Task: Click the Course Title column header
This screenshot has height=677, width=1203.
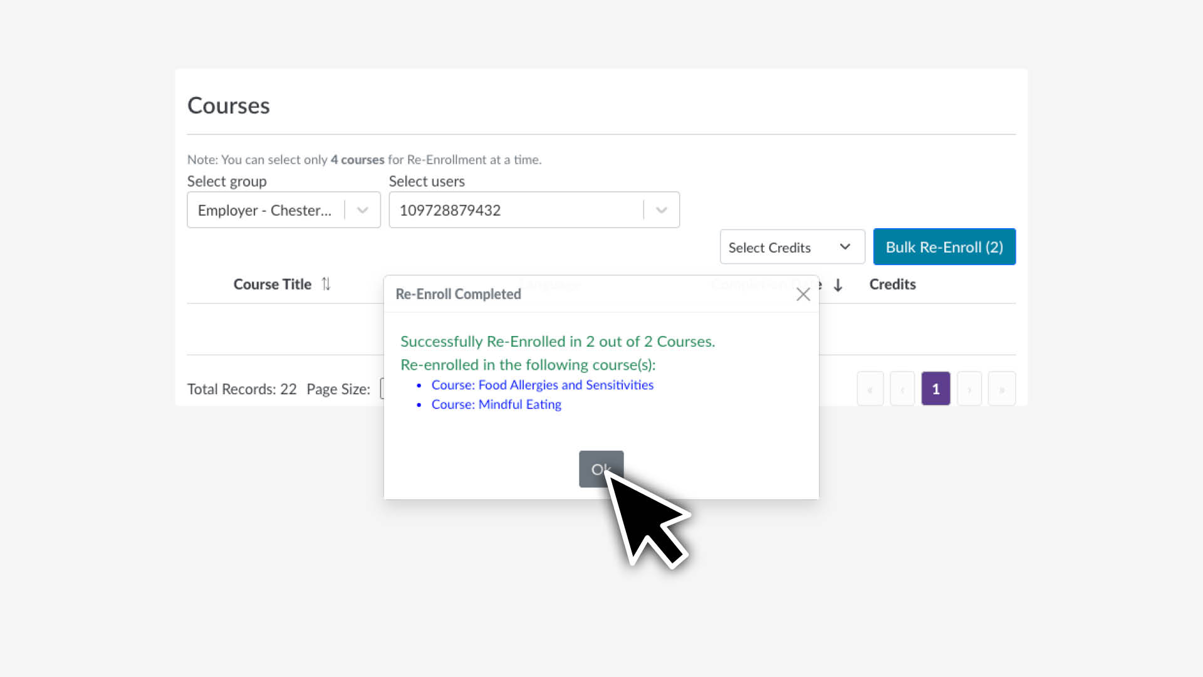Action: 272,285
